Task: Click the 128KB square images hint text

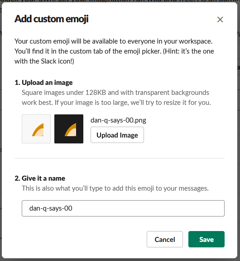Action: click(116, 98)
